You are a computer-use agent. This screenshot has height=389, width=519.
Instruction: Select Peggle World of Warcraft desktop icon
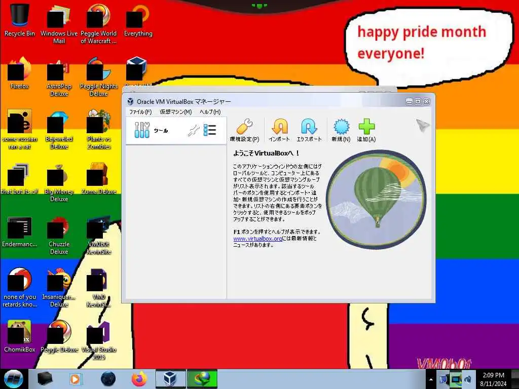tap(99, 24)
